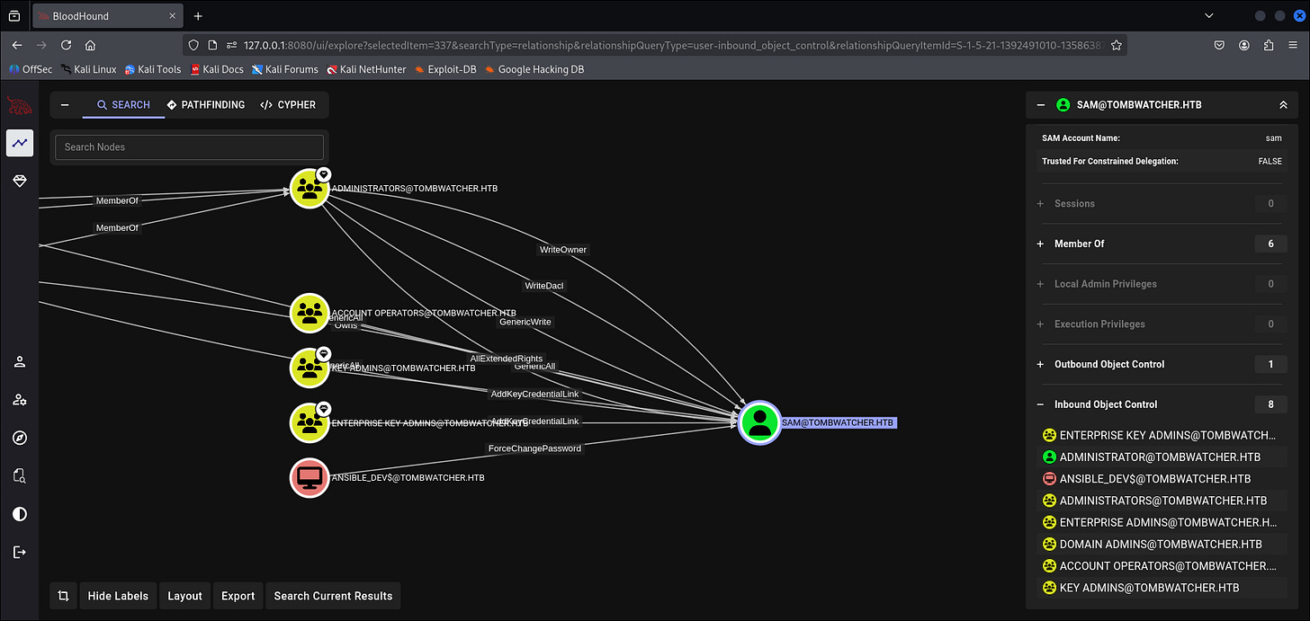Collapse the SAM@TOMBWATCHER.HTB info panel with minus
Image resolution: width=1310 pixels, height=621 pixels.
click(x=1041, y=105)
